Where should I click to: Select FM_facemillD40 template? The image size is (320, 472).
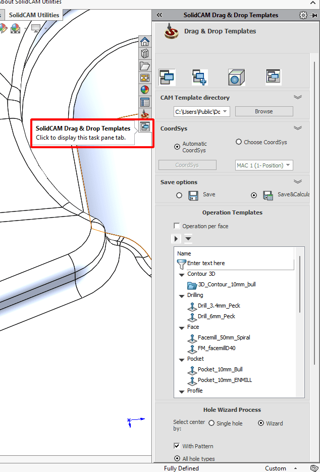(x=217, y=348)
